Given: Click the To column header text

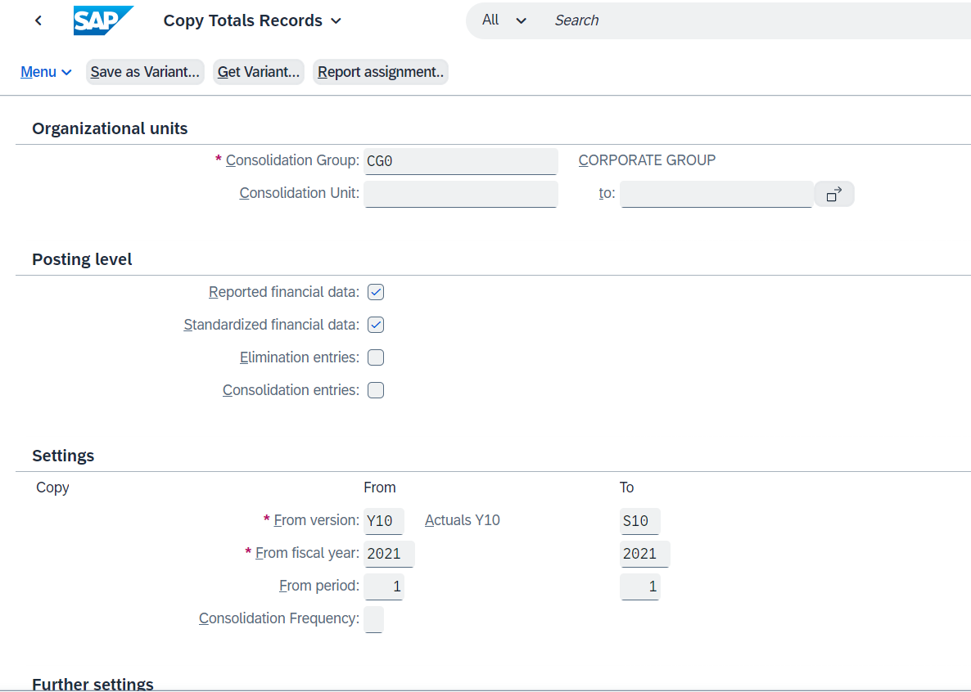Looking at the screenshot, I should tap(626, 488).
